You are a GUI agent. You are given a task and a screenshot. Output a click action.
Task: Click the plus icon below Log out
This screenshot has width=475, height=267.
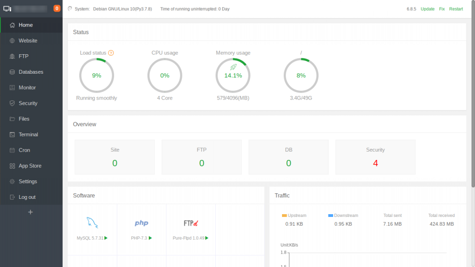[31, 212]
